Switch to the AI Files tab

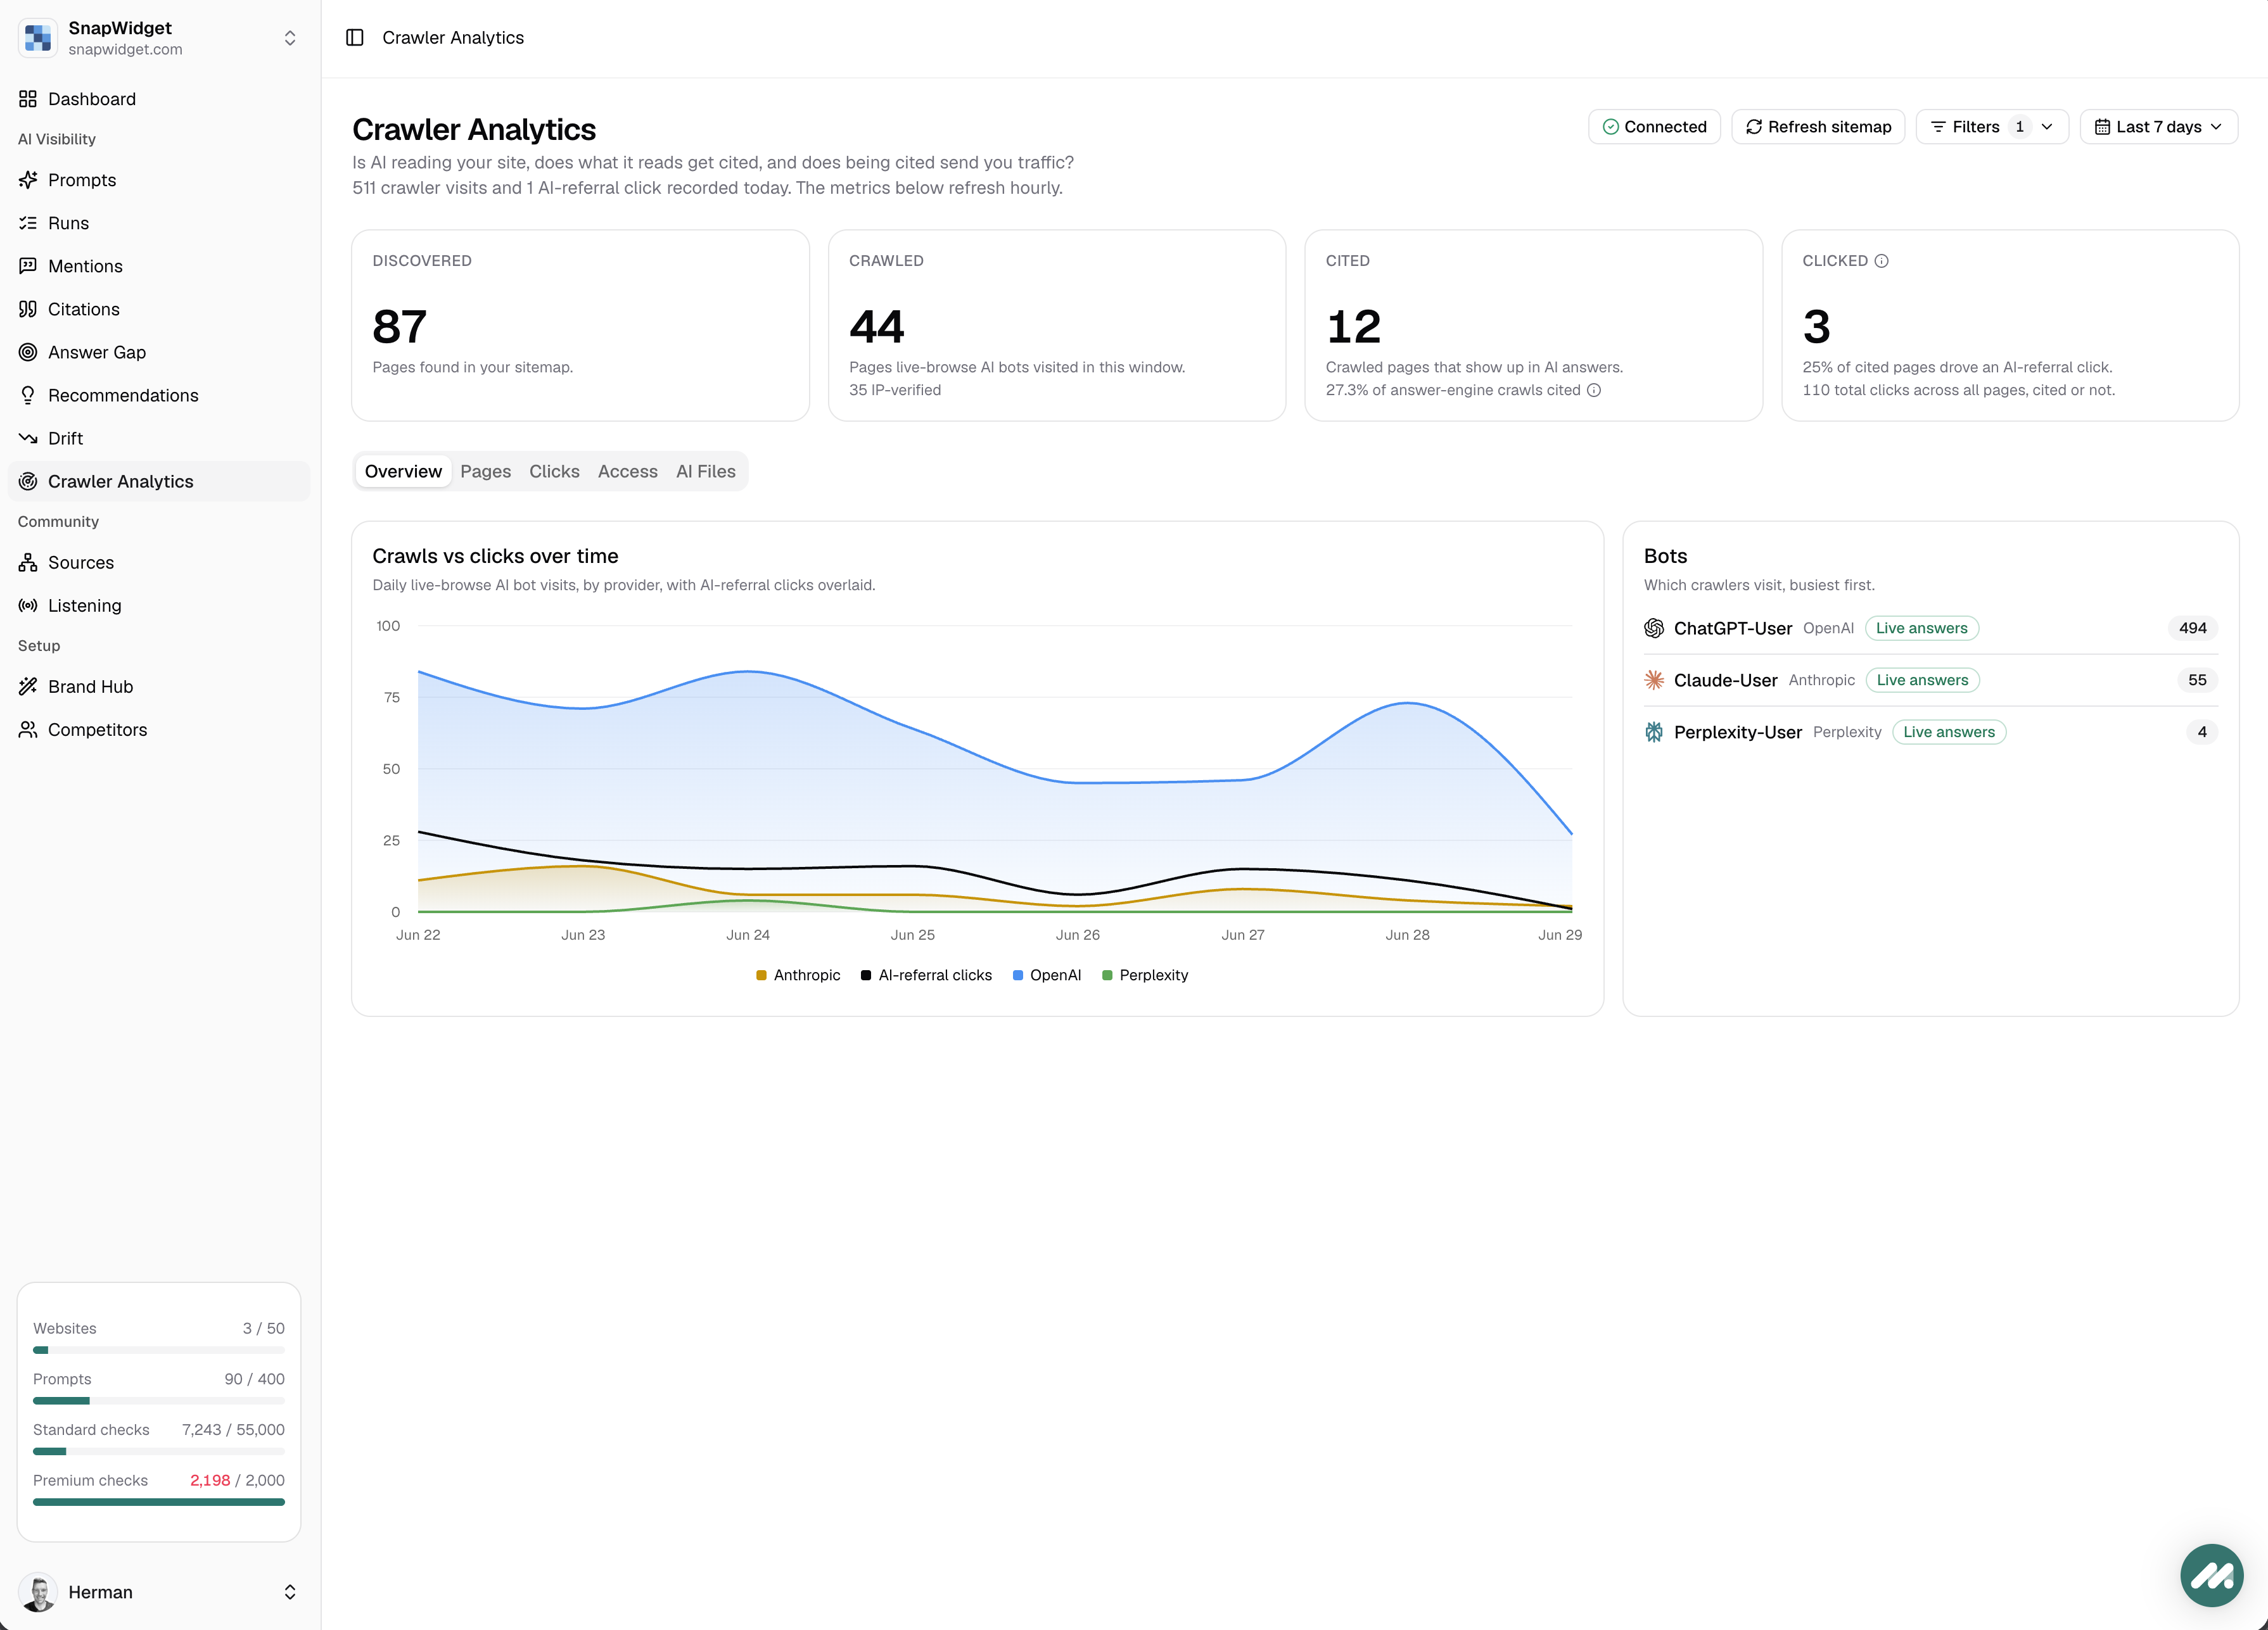coord(705,471)
